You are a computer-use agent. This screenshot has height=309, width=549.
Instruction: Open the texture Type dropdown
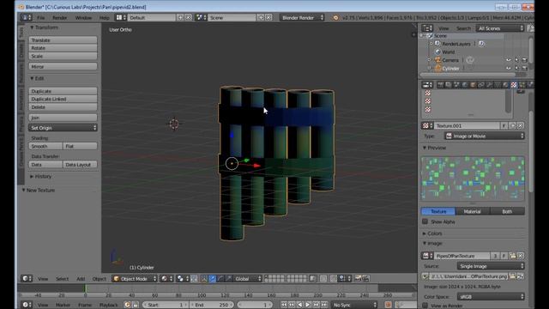[x=485, y=136]
